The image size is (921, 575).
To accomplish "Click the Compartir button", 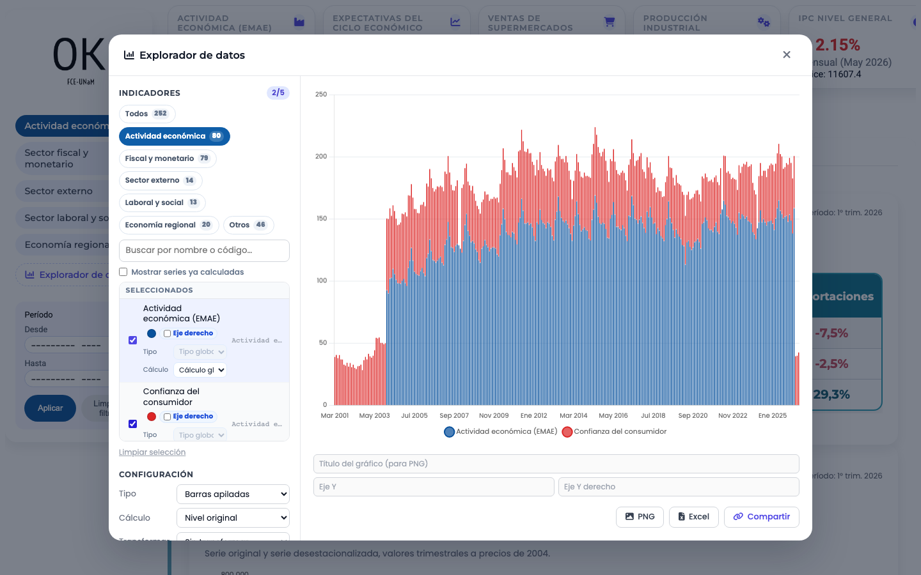I will click(x=762, y=517).
